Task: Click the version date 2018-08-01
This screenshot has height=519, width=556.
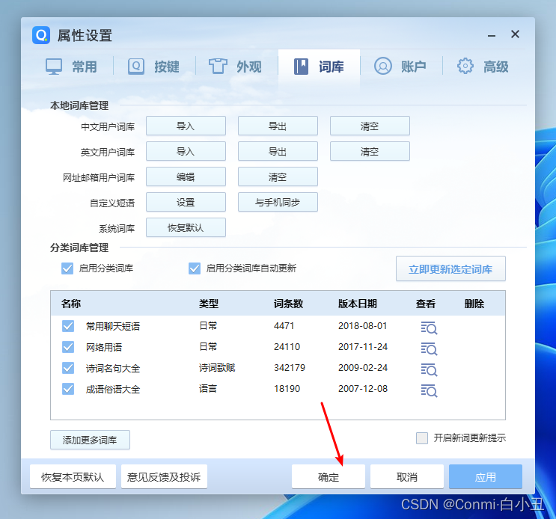Action: coord(362,326)
